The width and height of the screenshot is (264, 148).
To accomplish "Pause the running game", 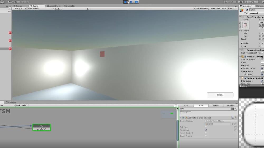I will 131,2.
